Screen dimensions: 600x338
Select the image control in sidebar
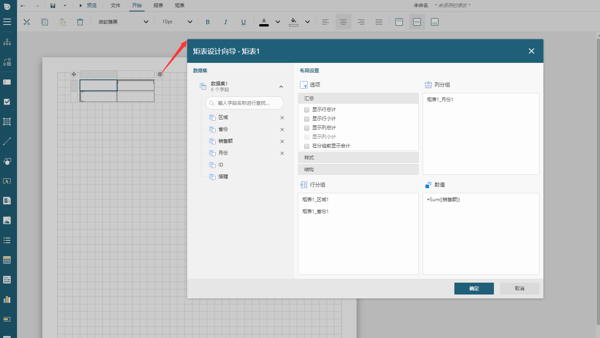(7, 220)
